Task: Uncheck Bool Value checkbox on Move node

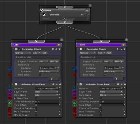Action: pos(105,75)
